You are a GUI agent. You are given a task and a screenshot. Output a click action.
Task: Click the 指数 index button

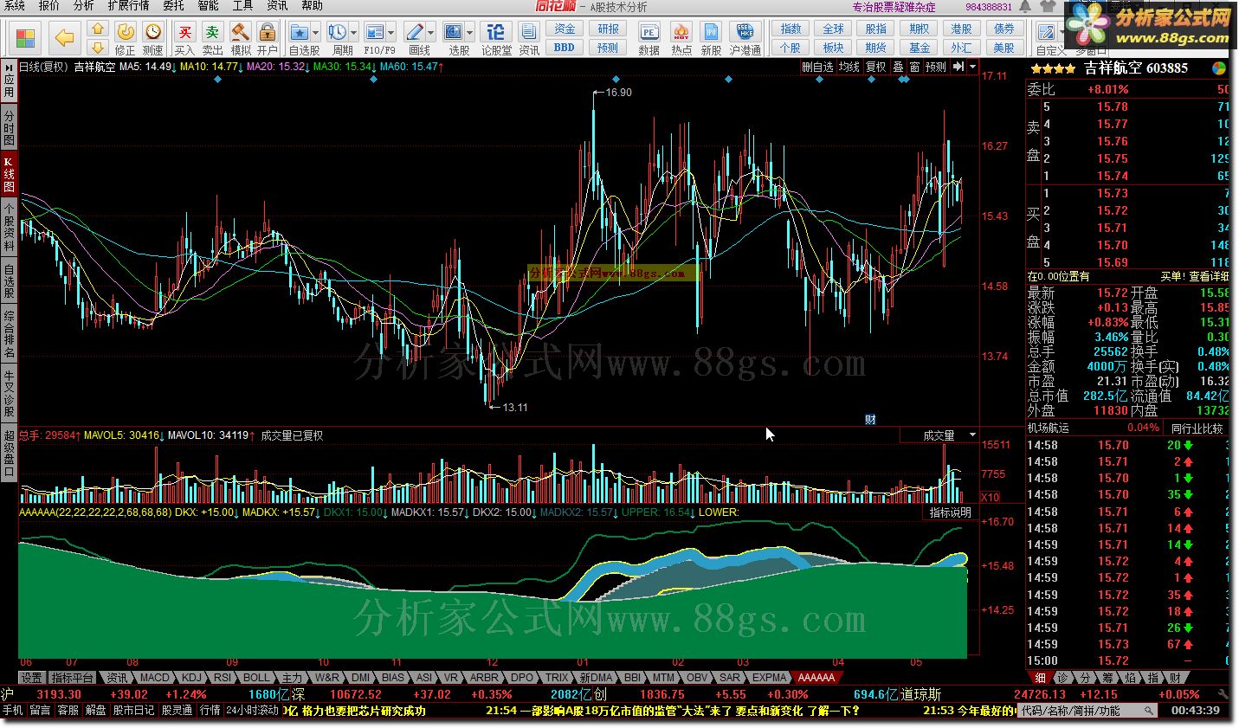pos(791,29)
